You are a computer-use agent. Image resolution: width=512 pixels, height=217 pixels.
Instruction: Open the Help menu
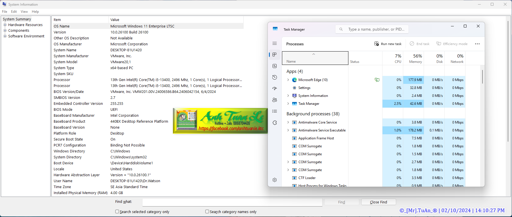coord(35,12)
